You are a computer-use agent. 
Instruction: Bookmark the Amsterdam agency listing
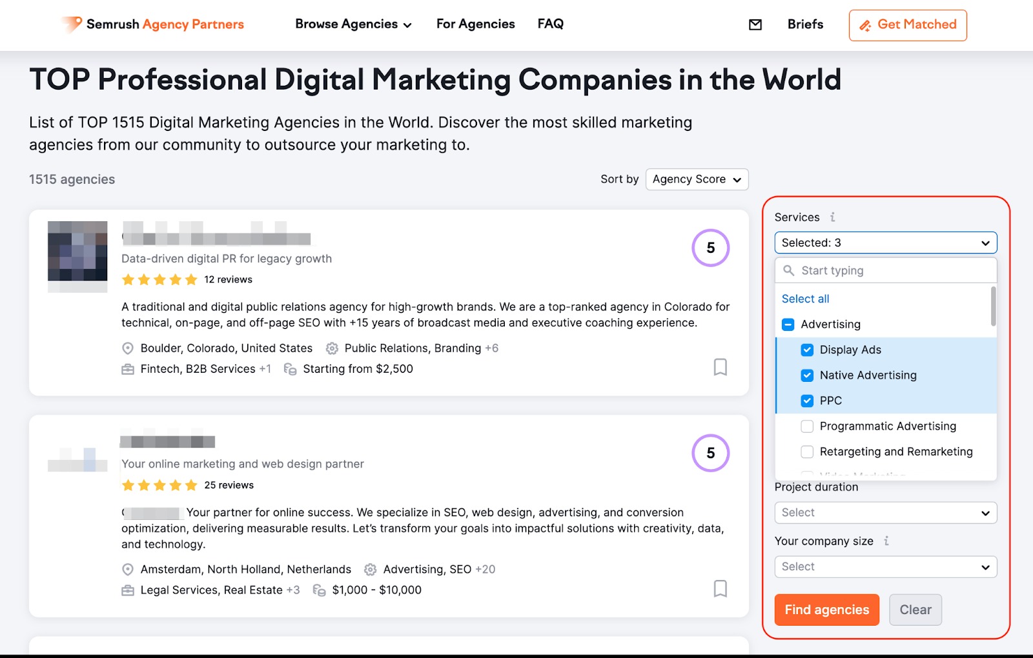click(x=720, y=588)
